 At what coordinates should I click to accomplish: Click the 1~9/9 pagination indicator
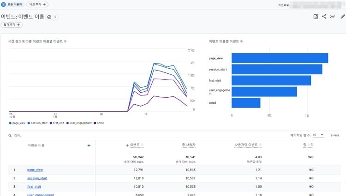point(334,136)
